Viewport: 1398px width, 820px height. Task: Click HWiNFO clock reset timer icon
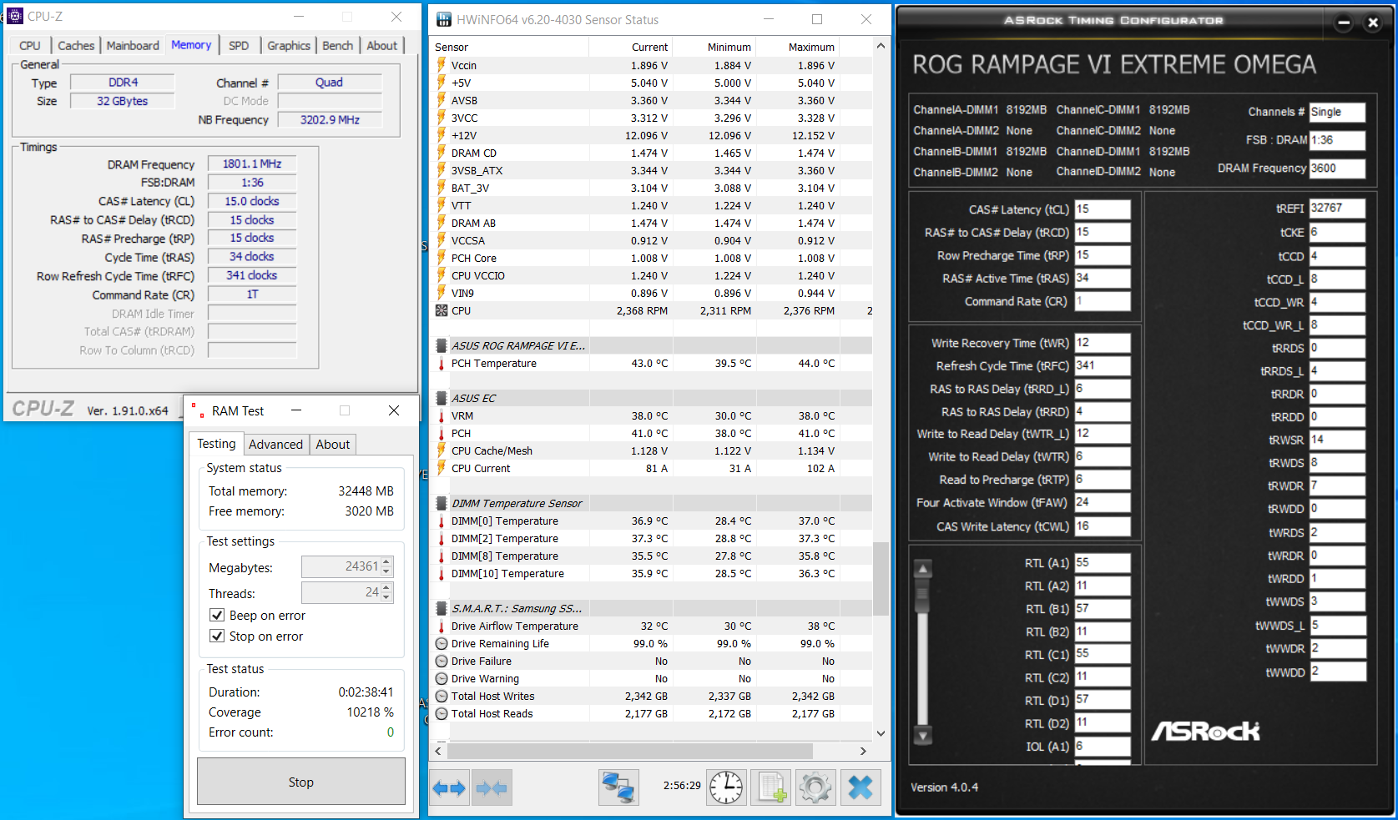coord(726,787)
